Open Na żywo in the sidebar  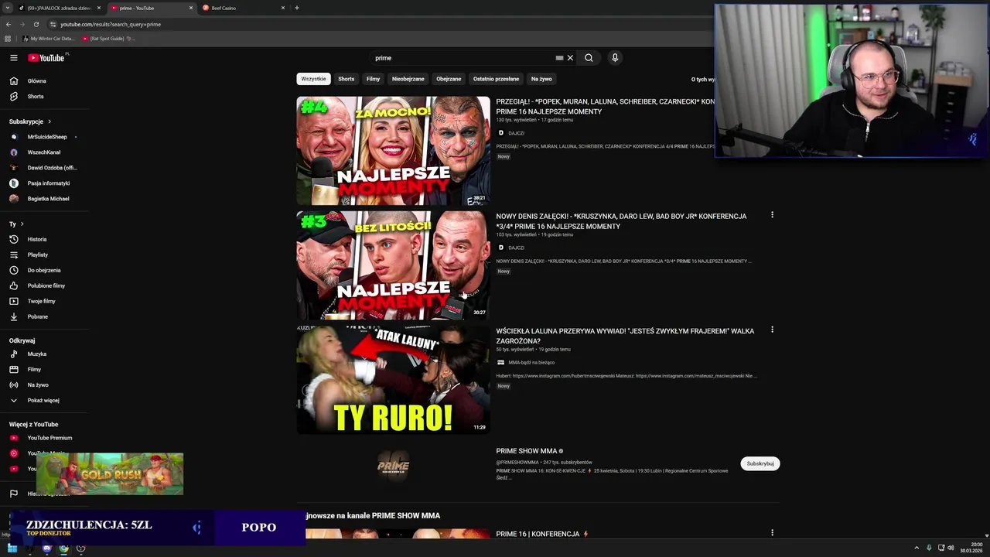pyautogui.click(x=37, y=384)
